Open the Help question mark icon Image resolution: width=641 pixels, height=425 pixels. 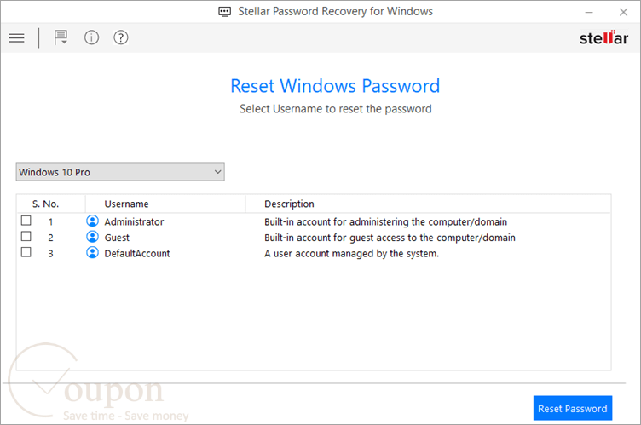pyautogui.click(x=120, y=37)
